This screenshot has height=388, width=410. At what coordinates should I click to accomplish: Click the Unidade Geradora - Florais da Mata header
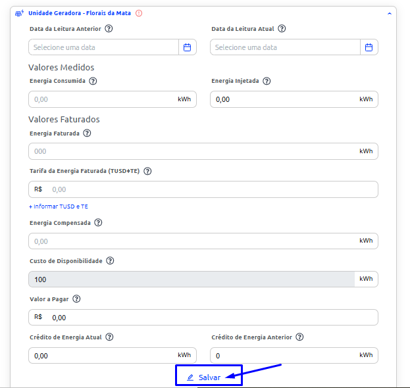79,13
